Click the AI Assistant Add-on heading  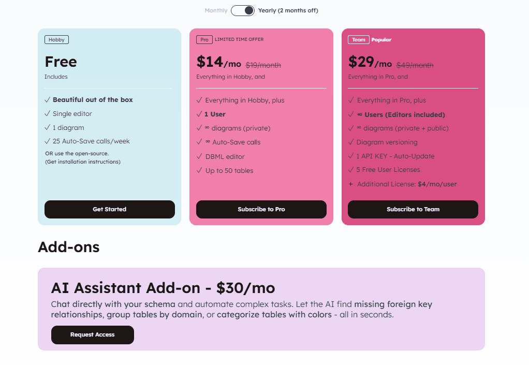163,288
